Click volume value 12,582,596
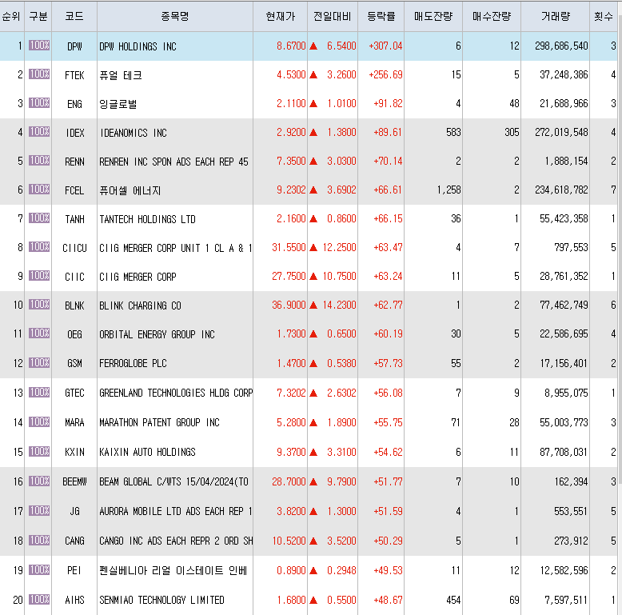 click(x=564, y=570)
